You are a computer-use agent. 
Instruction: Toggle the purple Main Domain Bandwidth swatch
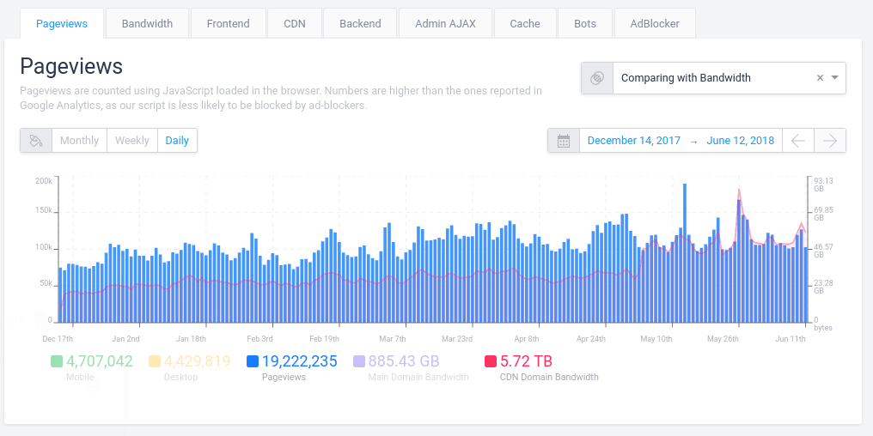click(x=359, y=361)
